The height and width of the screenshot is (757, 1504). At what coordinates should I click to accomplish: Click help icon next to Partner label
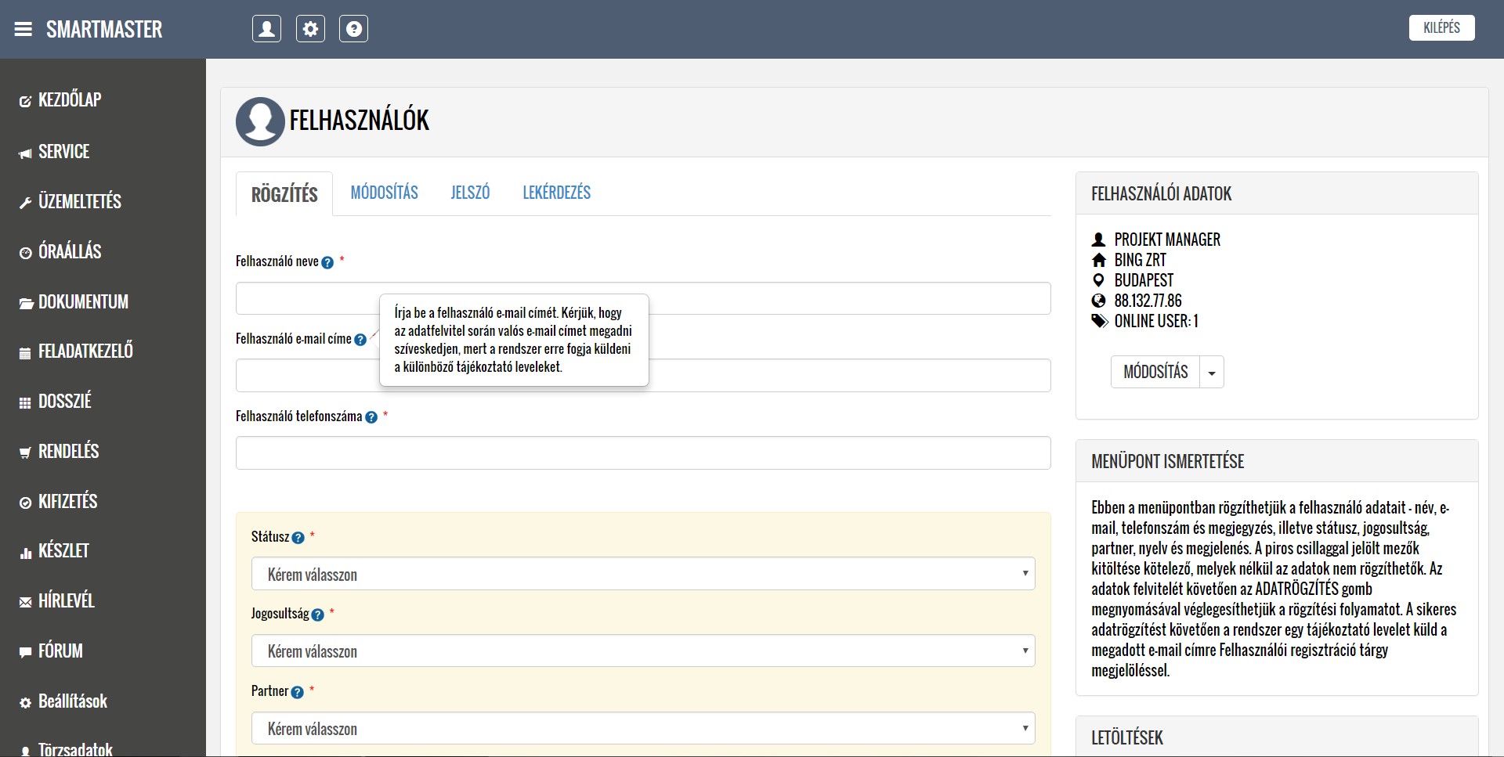pos(297,692)
